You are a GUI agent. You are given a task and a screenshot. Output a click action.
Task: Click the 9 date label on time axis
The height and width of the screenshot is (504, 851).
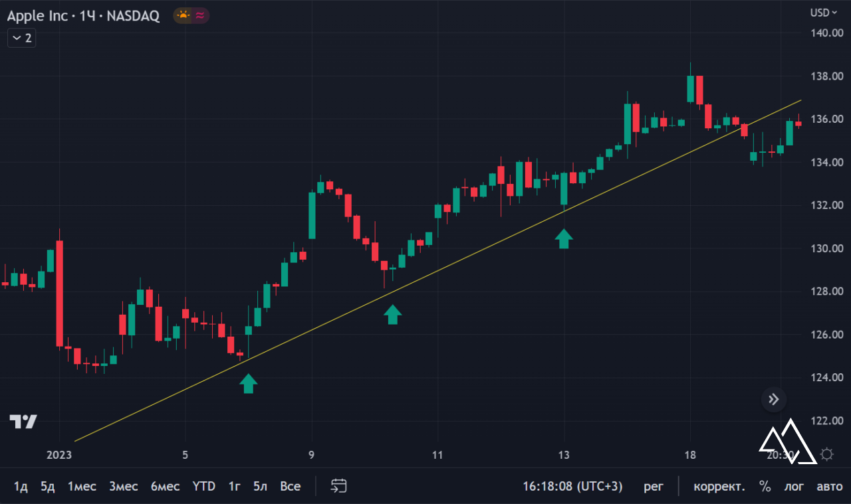coord(312,455)
